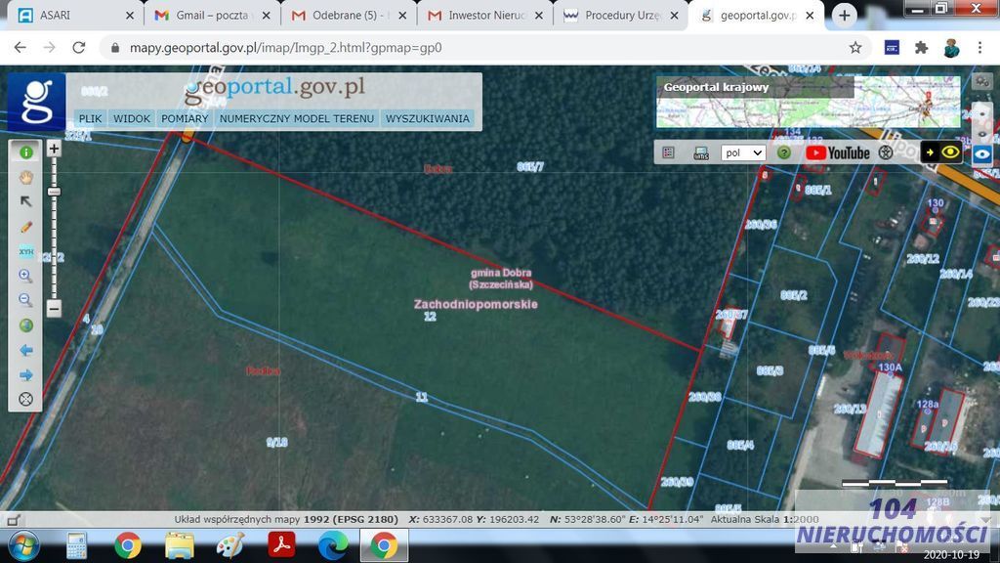Open the map legend list icon
This screenshot has height=563, width=1000.
coord(668,152)
